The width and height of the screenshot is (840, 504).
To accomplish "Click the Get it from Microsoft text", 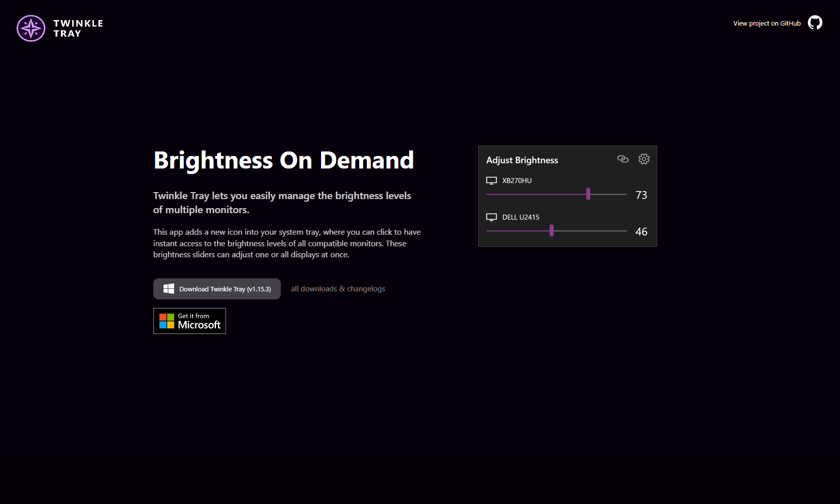I will pyautogui.click(x=199, y=321).
